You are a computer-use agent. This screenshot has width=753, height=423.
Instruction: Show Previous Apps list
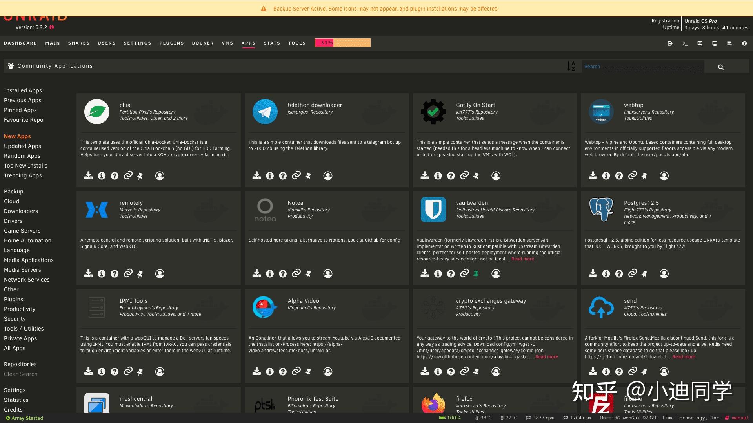click(22, 100)
